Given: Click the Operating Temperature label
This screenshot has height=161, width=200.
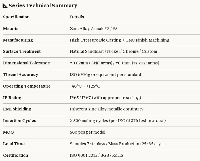Looking at the screenshot, I should point(27,86).
